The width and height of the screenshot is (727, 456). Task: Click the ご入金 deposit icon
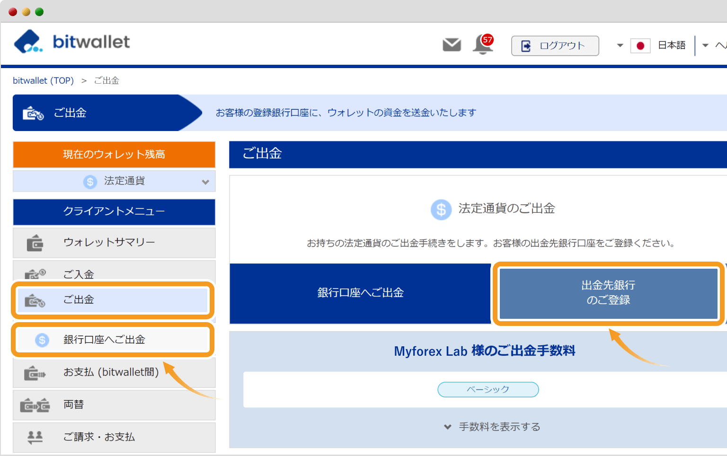pos(35,274)
